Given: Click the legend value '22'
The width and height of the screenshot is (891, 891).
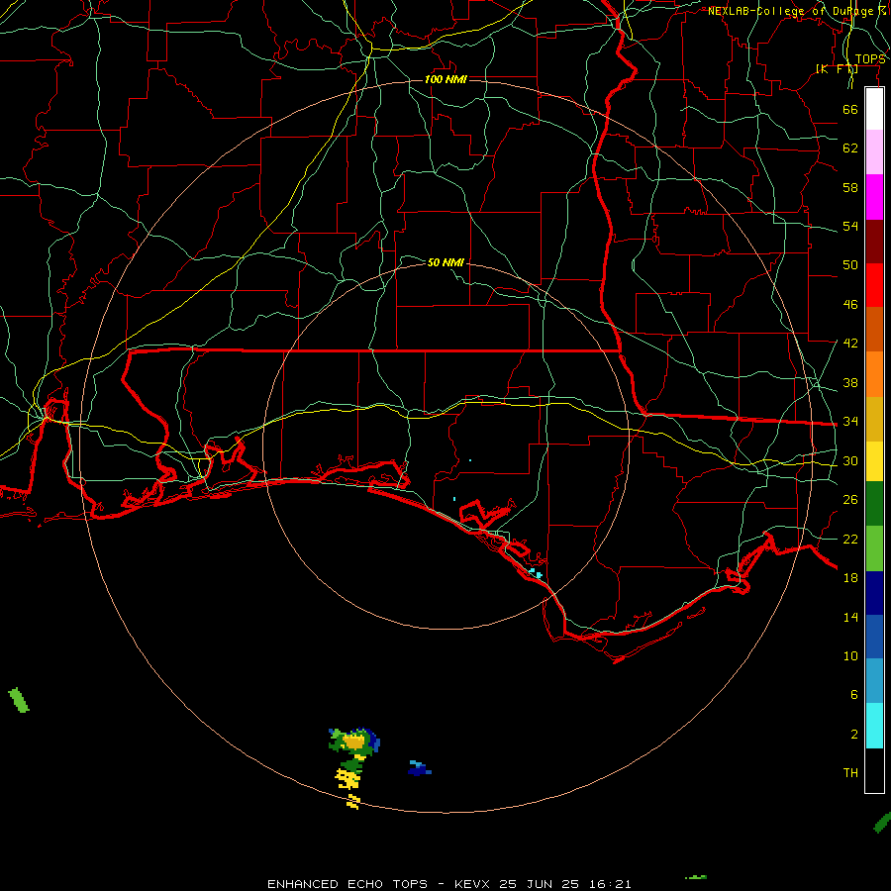Looking at the screenshot, I should (850, 539).
